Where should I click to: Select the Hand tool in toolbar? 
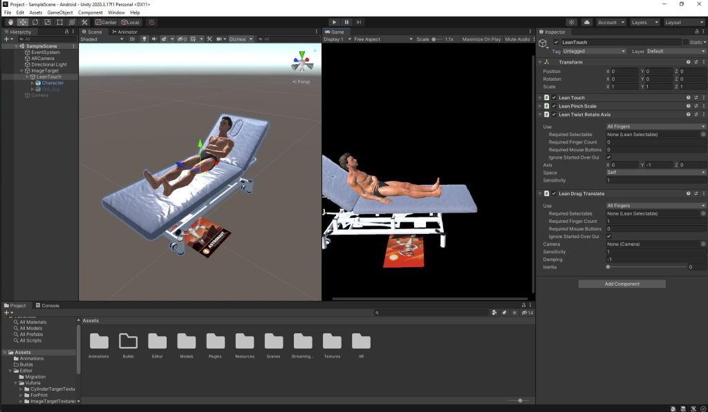[x=10, y=22]
